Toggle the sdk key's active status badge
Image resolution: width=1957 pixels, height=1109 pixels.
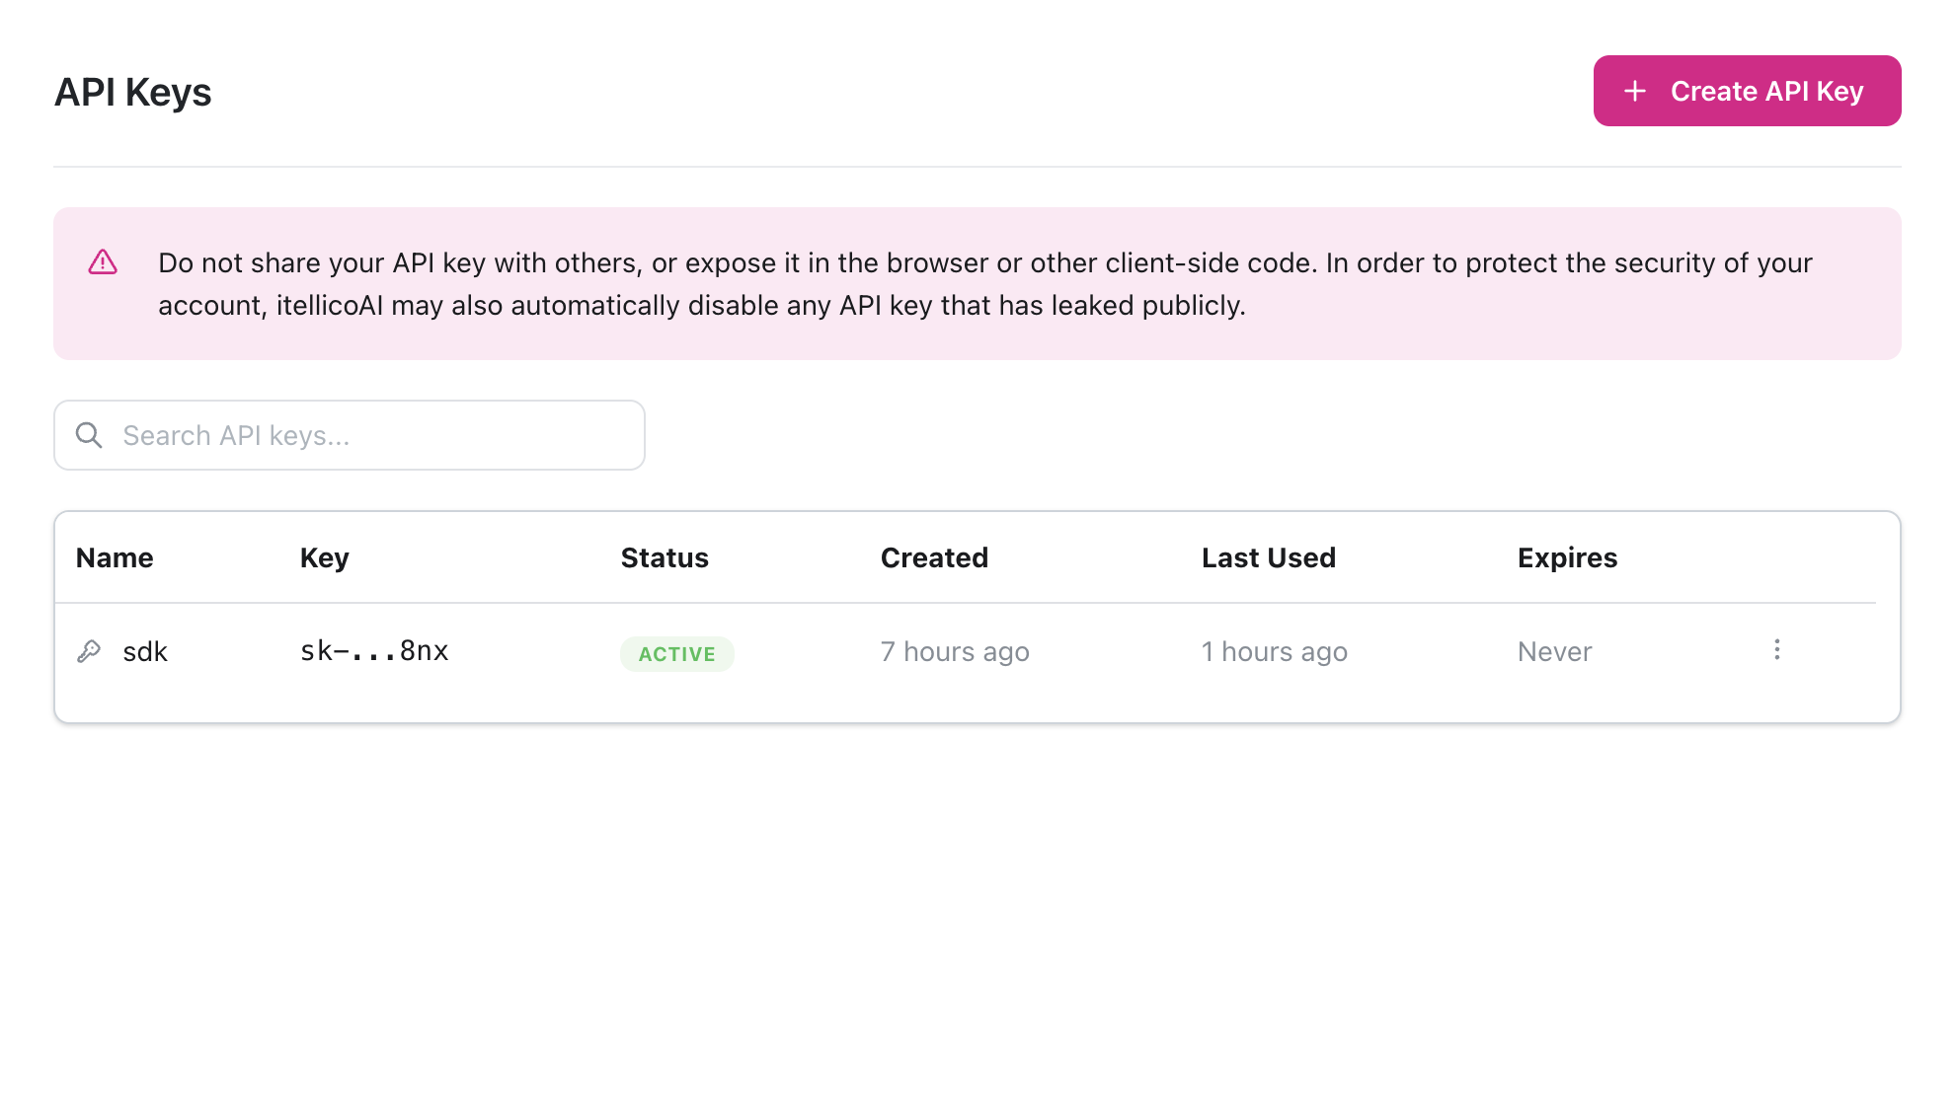(x=676, y=653)
